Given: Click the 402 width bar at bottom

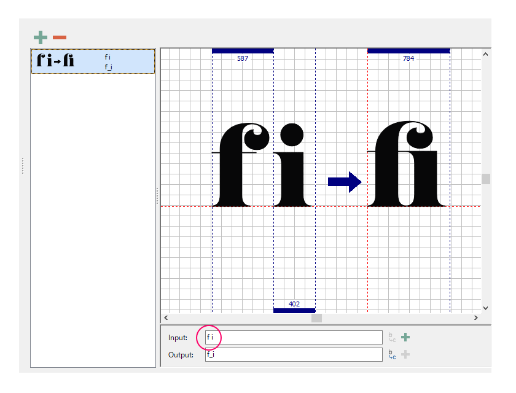Looking at the screenshot, I should pos(294,311).
